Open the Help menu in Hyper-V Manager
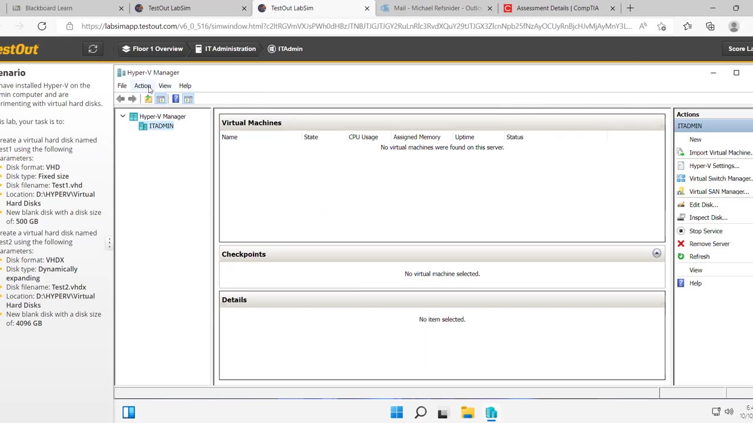 coord(185,86)
